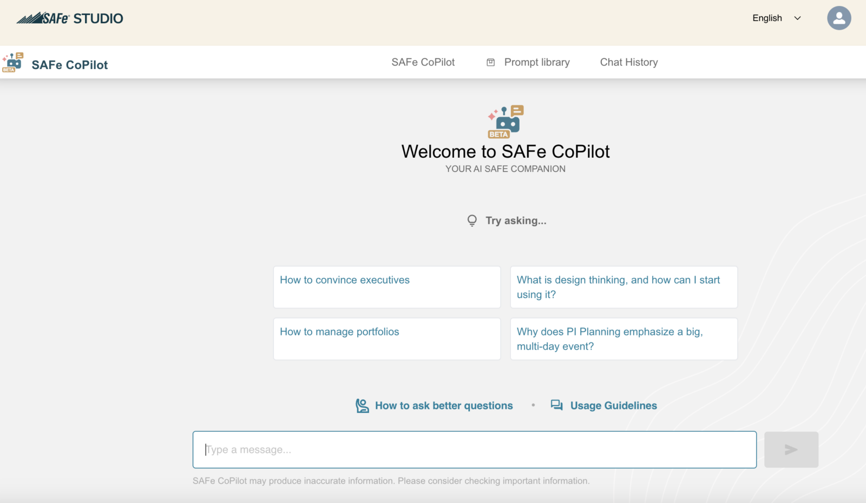Image resolution: width=866 pixels, height=503 pixels.
Task: Select the How to convince executives prompt
Action: (386, 286)
